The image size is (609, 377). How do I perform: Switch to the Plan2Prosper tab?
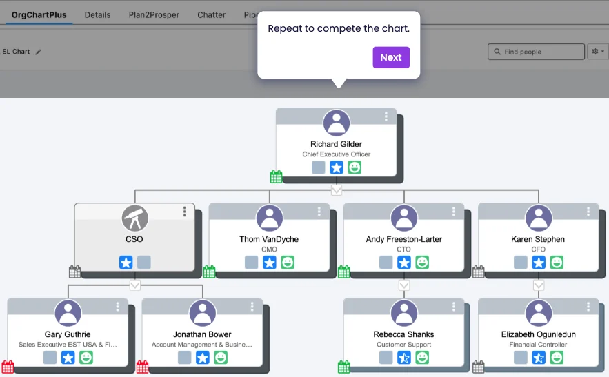(154, 14)
